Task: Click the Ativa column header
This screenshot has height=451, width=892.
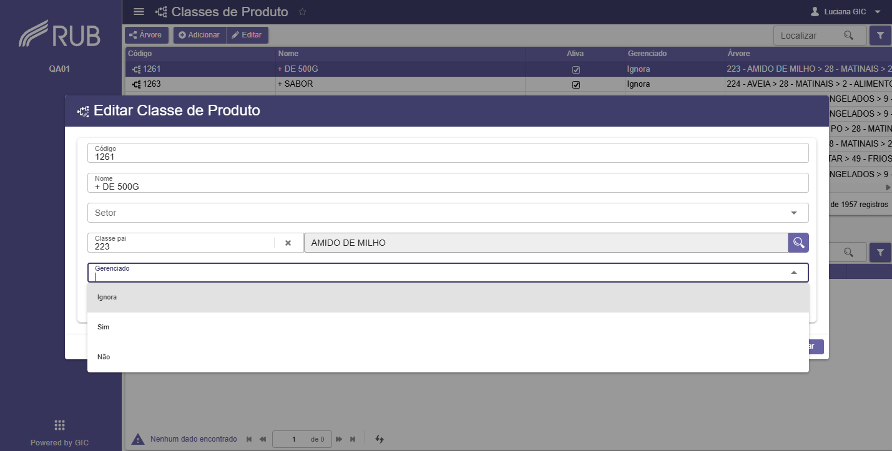Action: click(576, 54)
